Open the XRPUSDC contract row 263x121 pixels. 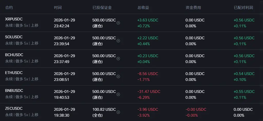pyautogui.click(x=131, y=23)
